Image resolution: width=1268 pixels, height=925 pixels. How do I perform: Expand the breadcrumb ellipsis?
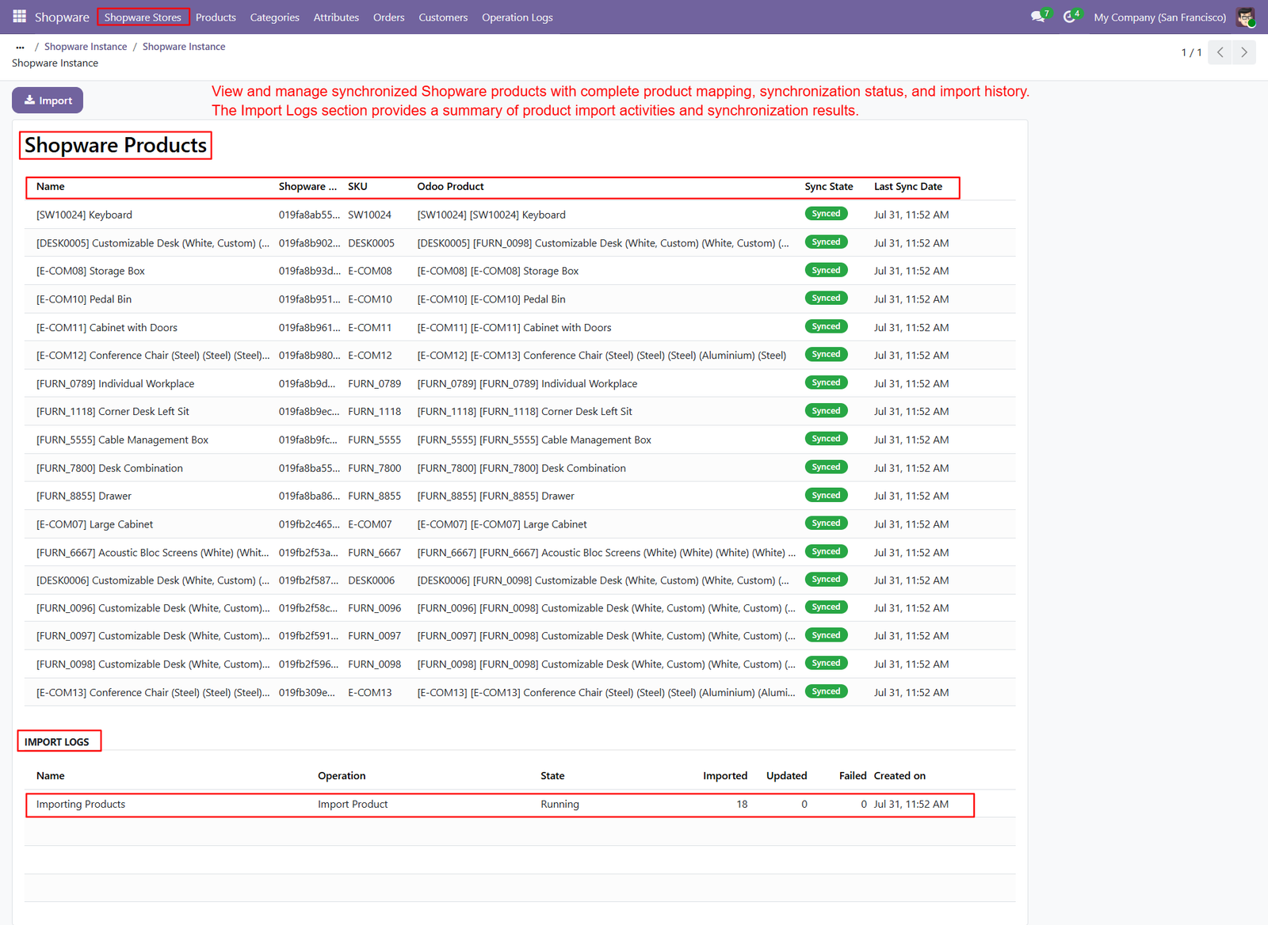point(20,47)
